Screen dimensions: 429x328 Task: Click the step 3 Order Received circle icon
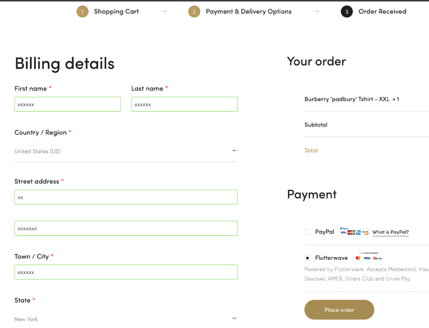coord(346,11)
